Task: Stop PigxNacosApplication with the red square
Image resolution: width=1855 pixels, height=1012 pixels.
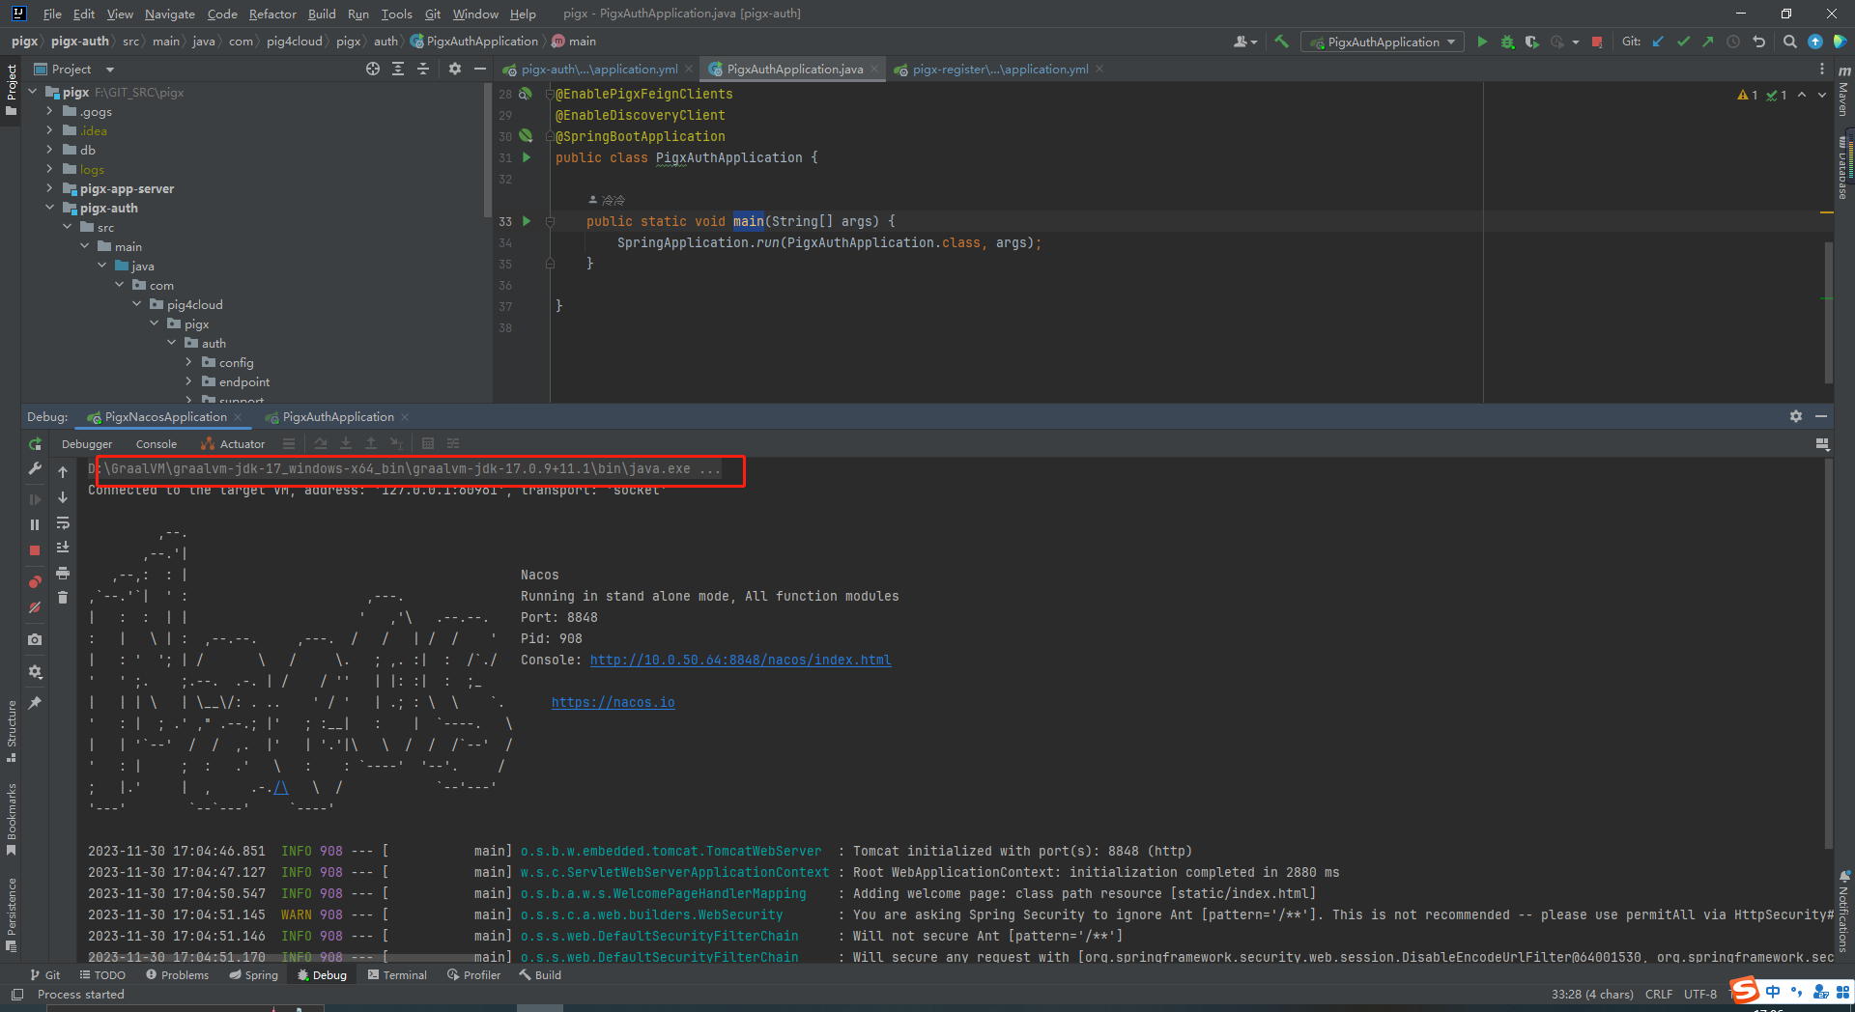Action: pos(35,550)
